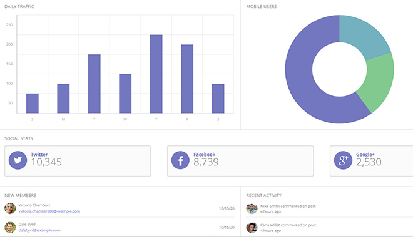Click the last Saturday traffic bar

click(218, 99)
